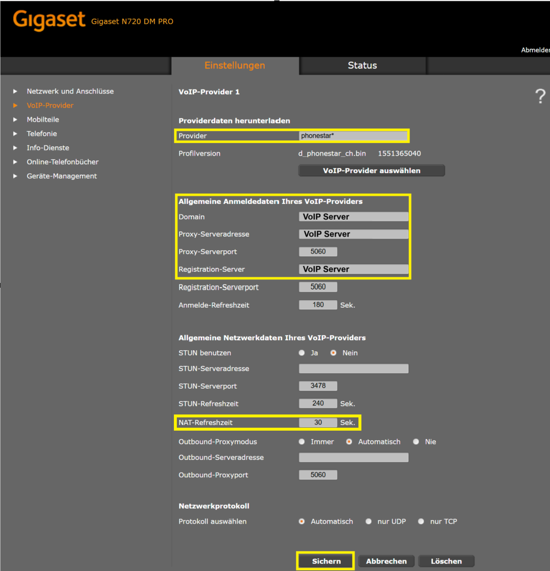
Task: Select VoIP-Provider in the sidebar
Action: click(50, 105)
